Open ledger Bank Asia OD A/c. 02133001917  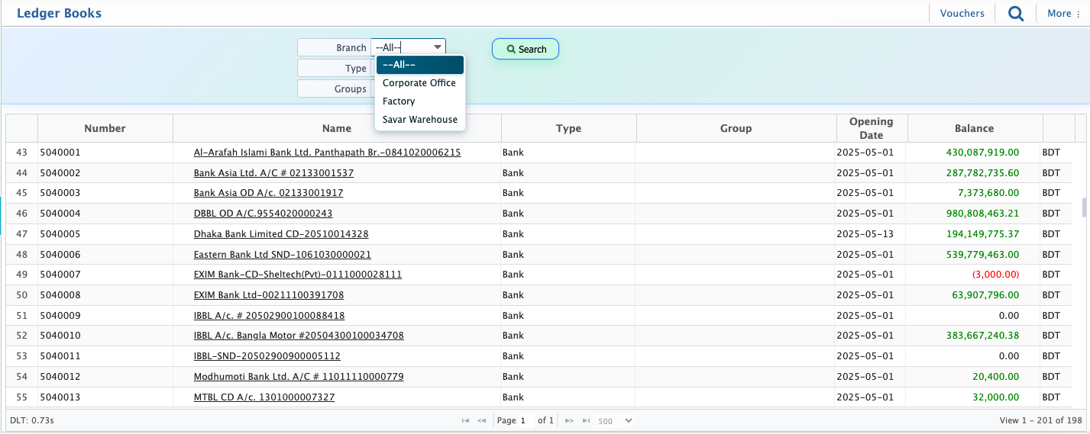coord(268,193)
